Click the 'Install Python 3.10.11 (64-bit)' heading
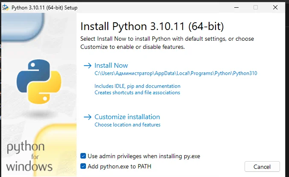289x177 pixels. (x=152, y=26)
